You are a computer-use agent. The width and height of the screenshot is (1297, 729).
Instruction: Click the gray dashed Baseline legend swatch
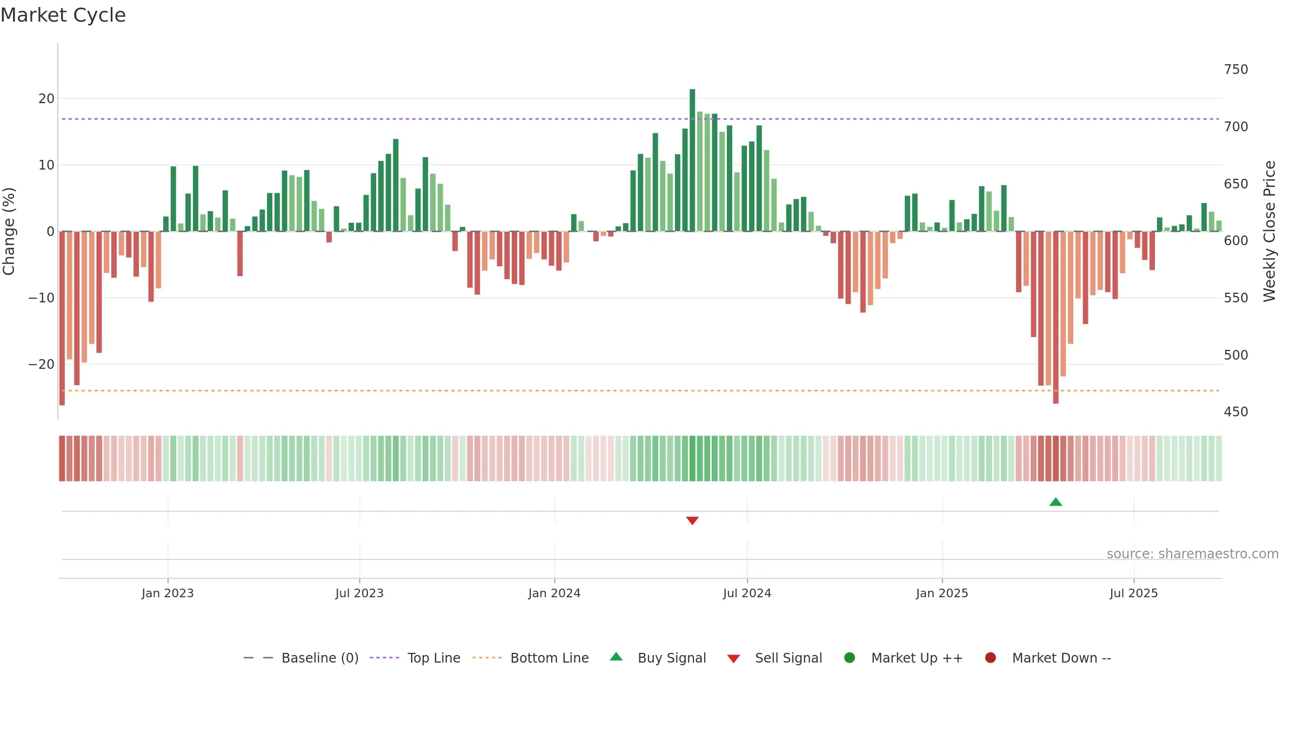click(x=258, y=658)
